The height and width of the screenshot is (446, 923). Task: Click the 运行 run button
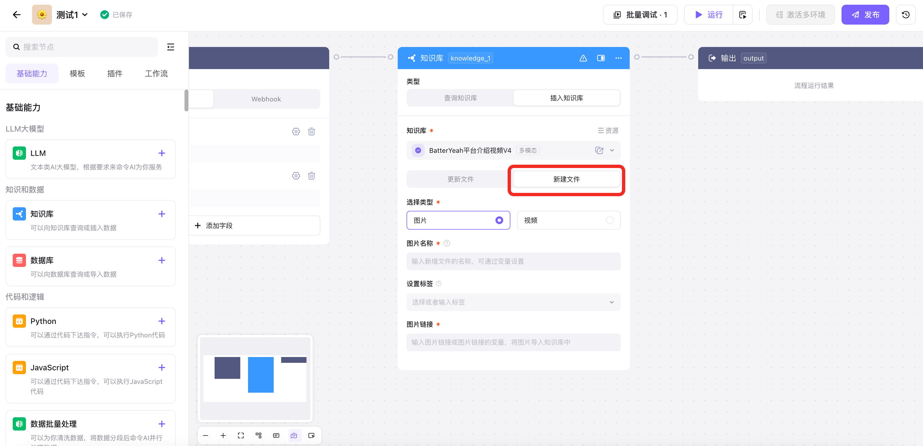709,15
